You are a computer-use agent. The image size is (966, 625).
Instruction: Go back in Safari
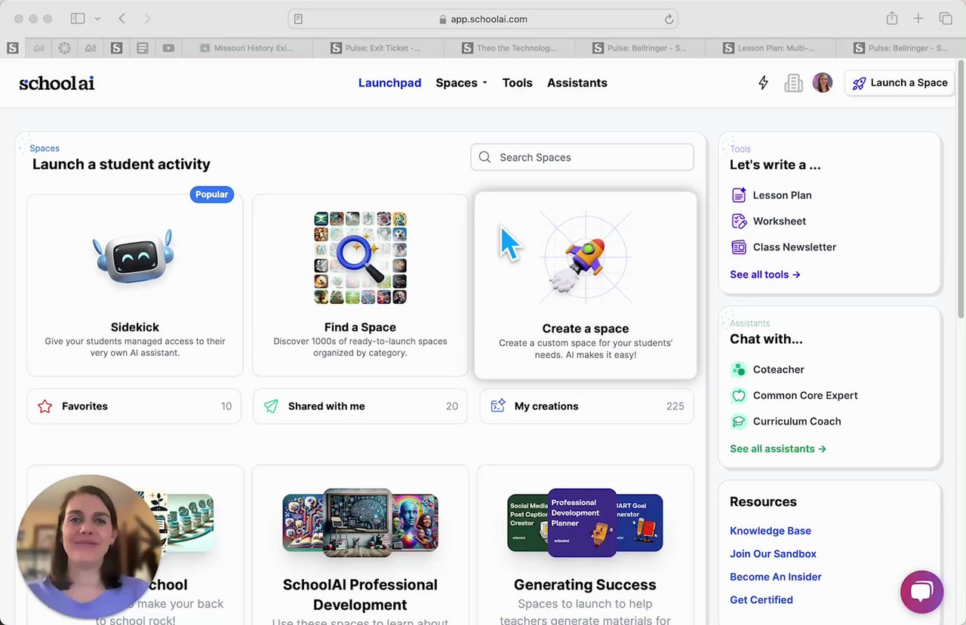pyautogui.click(x=122, y=19)
